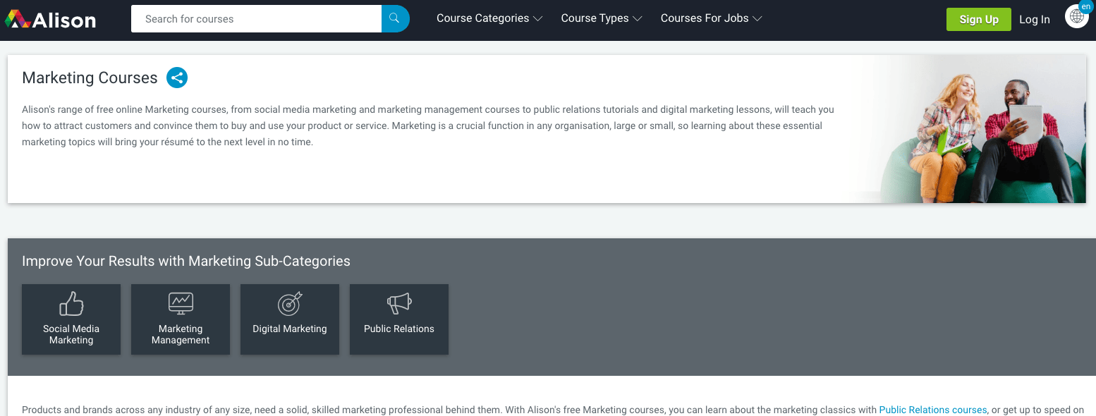Click the blue 'en' language badge

(x=1085, y=6)
